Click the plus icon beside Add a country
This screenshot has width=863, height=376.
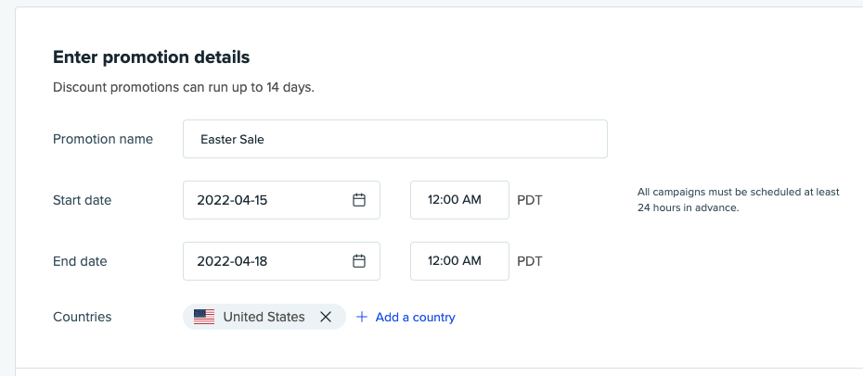click(363, 317)
